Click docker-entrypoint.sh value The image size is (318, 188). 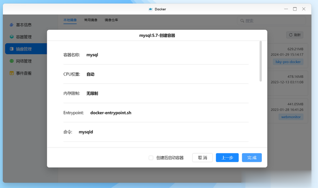111,113
